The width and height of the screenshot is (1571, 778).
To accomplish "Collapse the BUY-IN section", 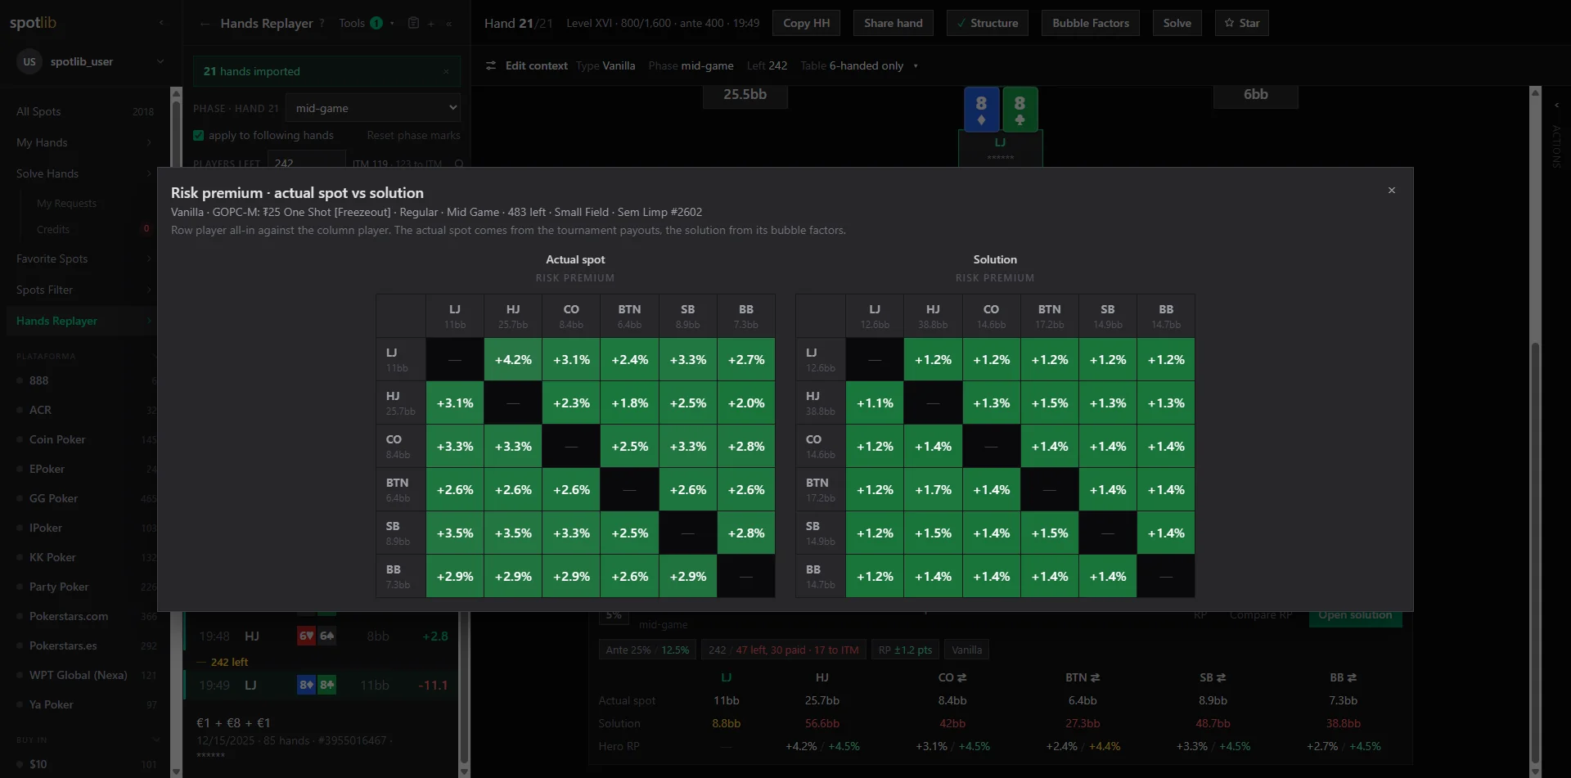I will tap(155, 740).
